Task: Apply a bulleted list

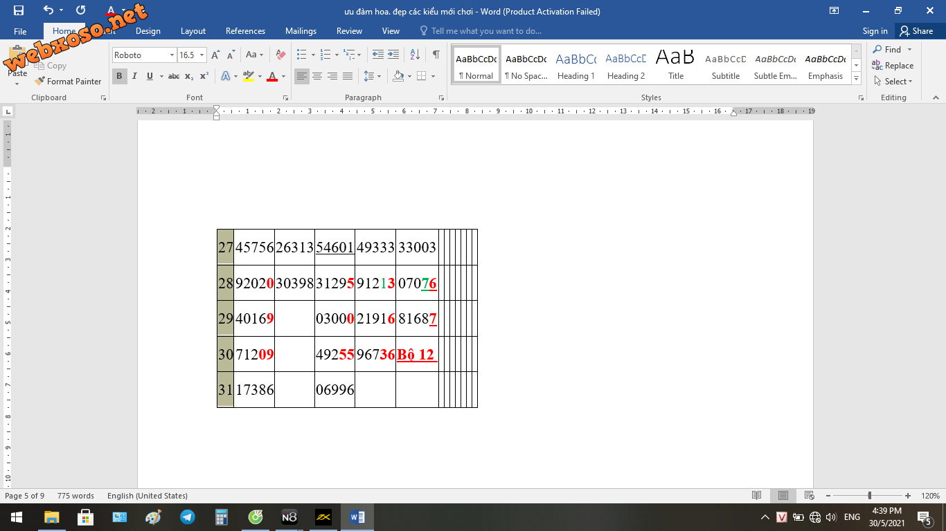Action: coord(301,55)
